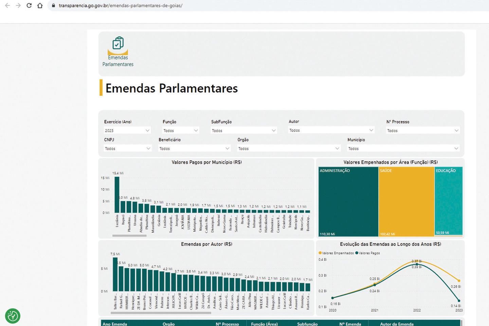Click 'Valores Pagos por Município (R$)' chart title
The width and height of the screenshot is (489, 326).
pyautogui.click(x=206, y=162)
